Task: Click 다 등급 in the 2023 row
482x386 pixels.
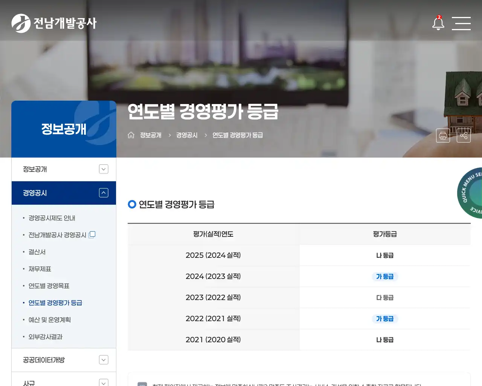Action: [x=385, y=297]
